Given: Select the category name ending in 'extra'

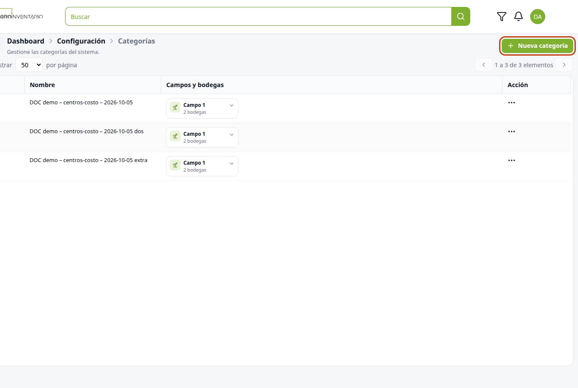Looking at the screenshot, I should (x=88, y=160).
